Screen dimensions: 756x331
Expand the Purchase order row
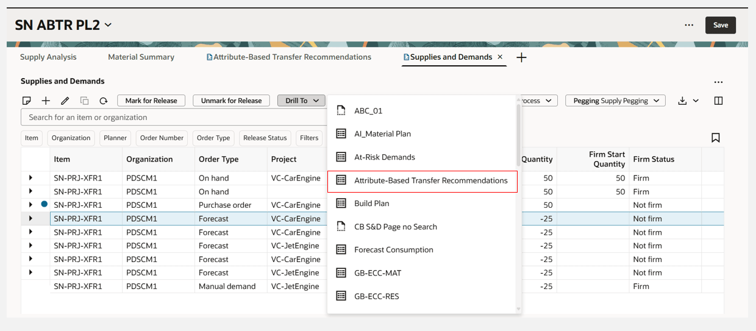tap(30, 205)
